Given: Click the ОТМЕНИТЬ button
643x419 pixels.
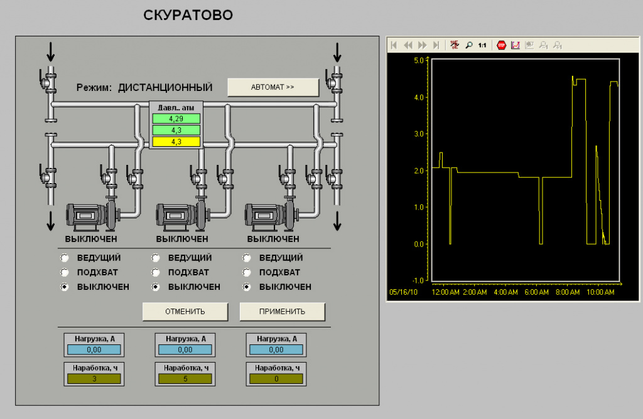Looking at the screenshot, I should (185, 312).
